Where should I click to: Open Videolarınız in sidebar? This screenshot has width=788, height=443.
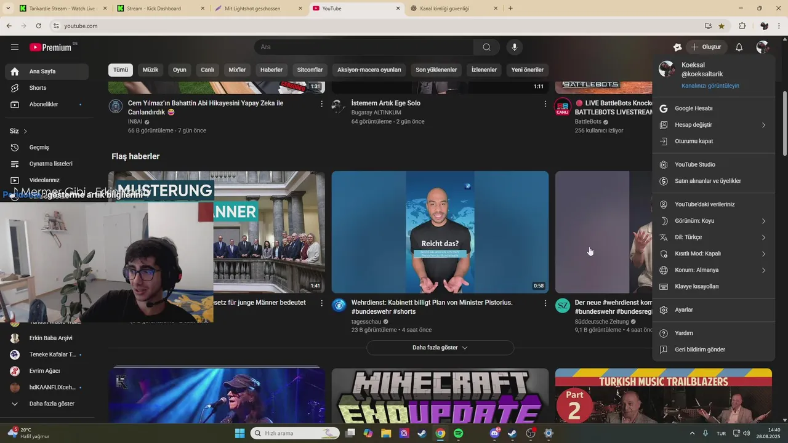pos(47,180)
